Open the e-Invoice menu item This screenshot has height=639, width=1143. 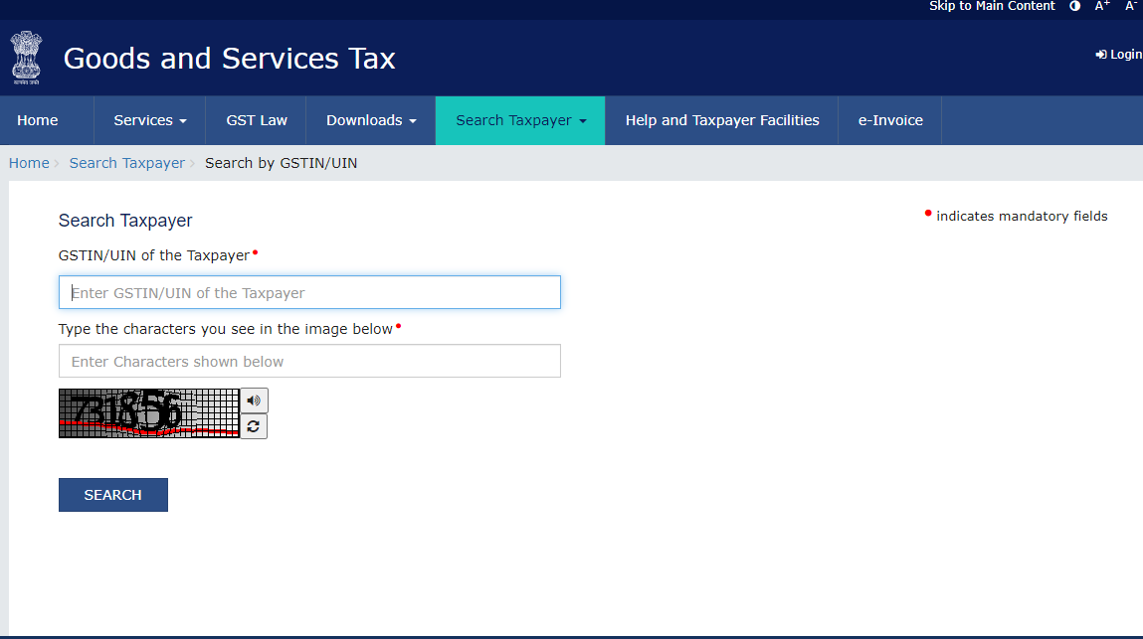coord(890,120)
